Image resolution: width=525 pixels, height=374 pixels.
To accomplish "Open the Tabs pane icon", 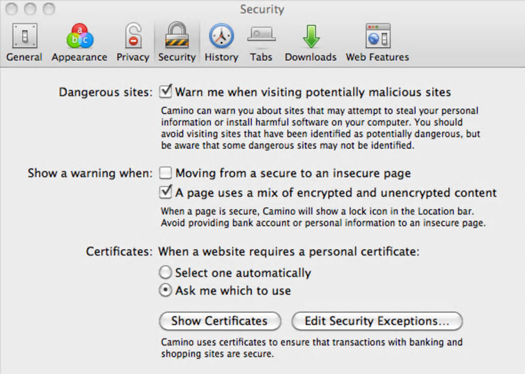I will click(x=261, y=37).
